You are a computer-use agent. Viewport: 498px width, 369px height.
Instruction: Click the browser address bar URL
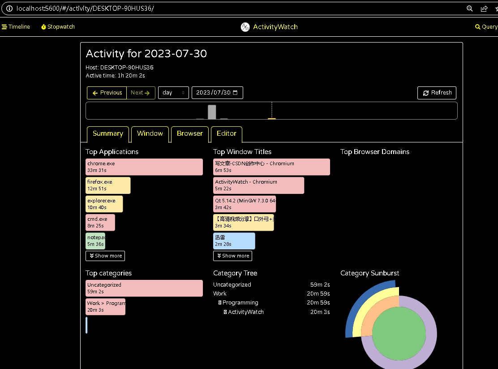point(85,9)
